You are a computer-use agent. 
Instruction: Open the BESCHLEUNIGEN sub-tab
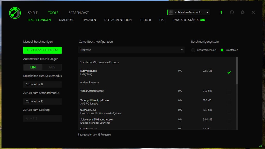pyautogui.click(x=39, y=20)
